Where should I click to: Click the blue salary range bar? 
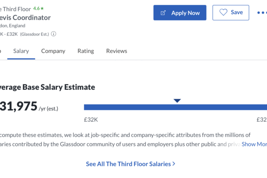(x=175, y=107)
